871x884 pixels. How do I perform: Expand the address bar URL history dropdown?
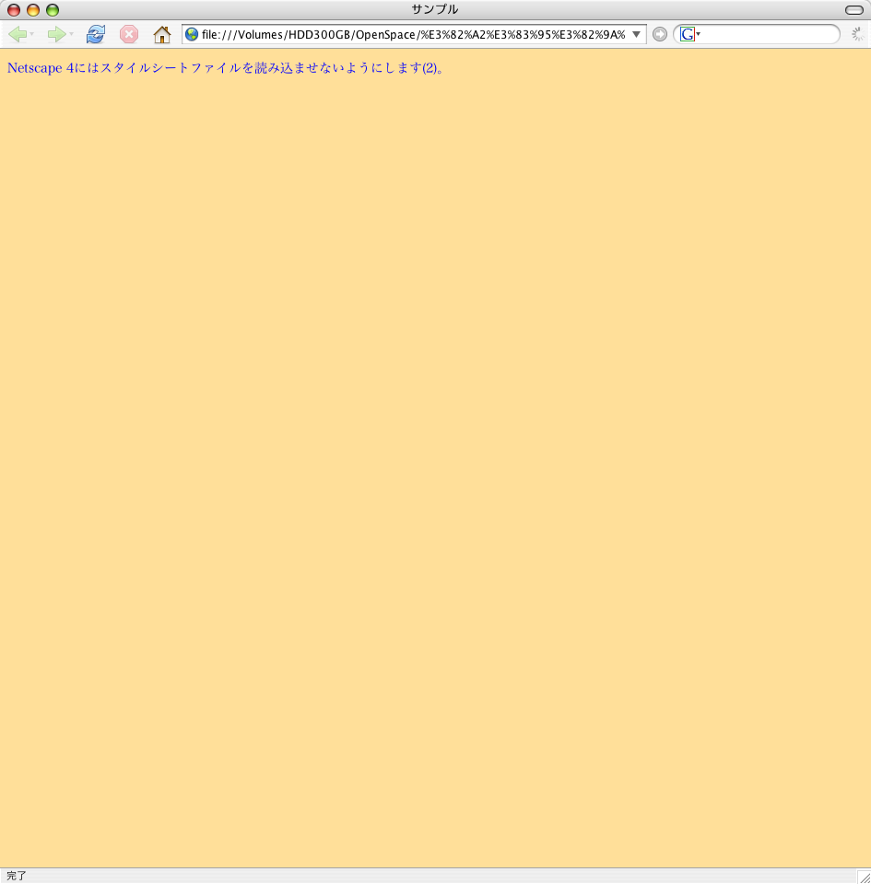click(x=636, y=34)
